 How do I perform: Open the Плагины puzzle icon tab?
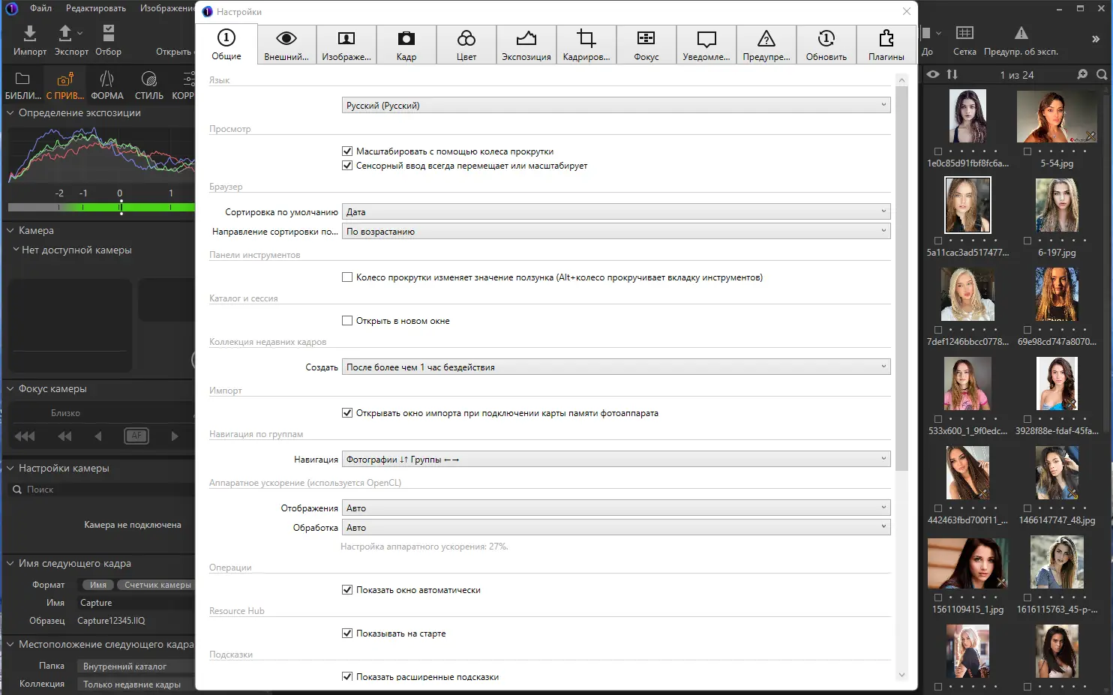886,44
